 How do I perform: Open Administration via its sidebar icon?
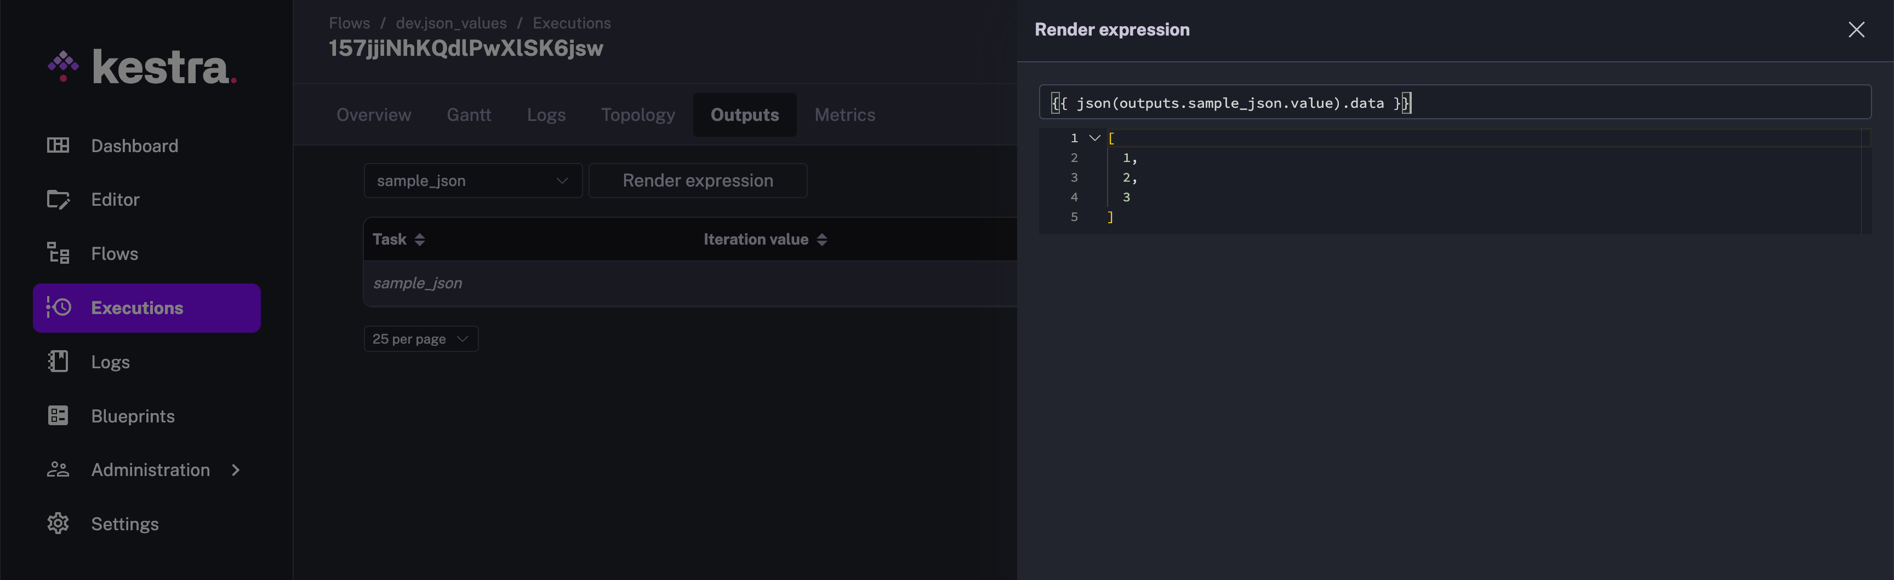point(59,469)
